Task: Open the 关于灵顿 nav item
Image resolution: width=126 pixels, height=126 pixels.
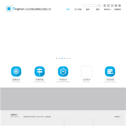Action: tap(78, 9)
